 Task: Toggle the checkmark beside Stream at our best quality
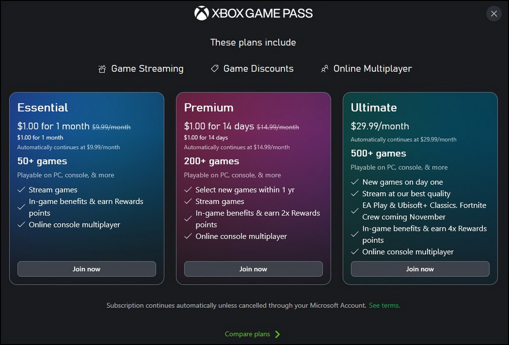(355, 193)
